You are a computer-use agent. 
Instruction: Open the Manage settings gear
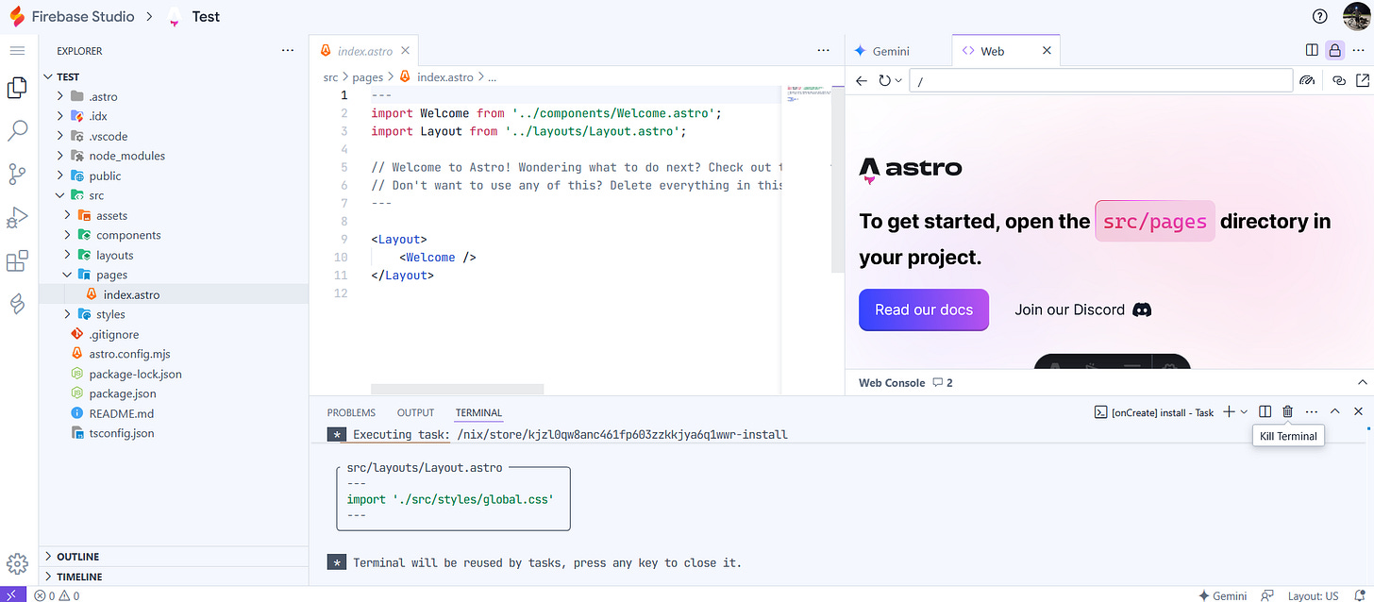pyautogui.click(x=17, y=565)
